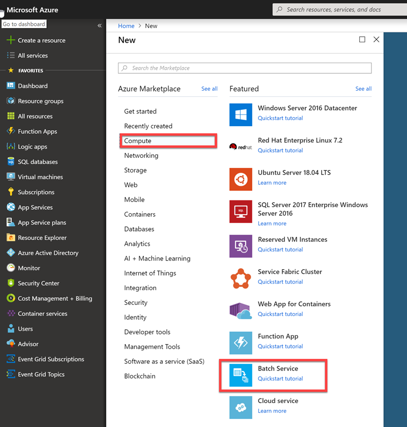Viewport: 407px width, 427px height.
Task: Click the Databases category
Action: coord(139,229)
